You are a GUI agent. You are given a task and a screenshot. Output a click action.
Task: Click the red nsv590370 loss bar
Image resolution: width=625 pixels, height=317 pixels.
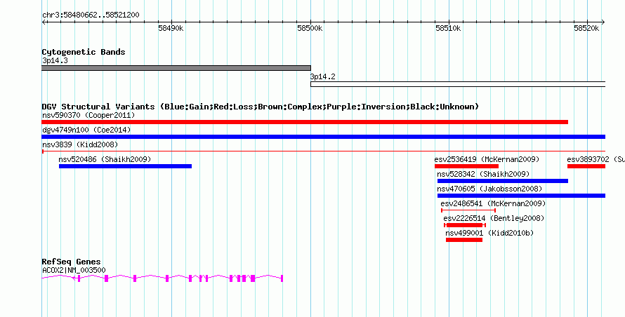(x=305, y=122)
